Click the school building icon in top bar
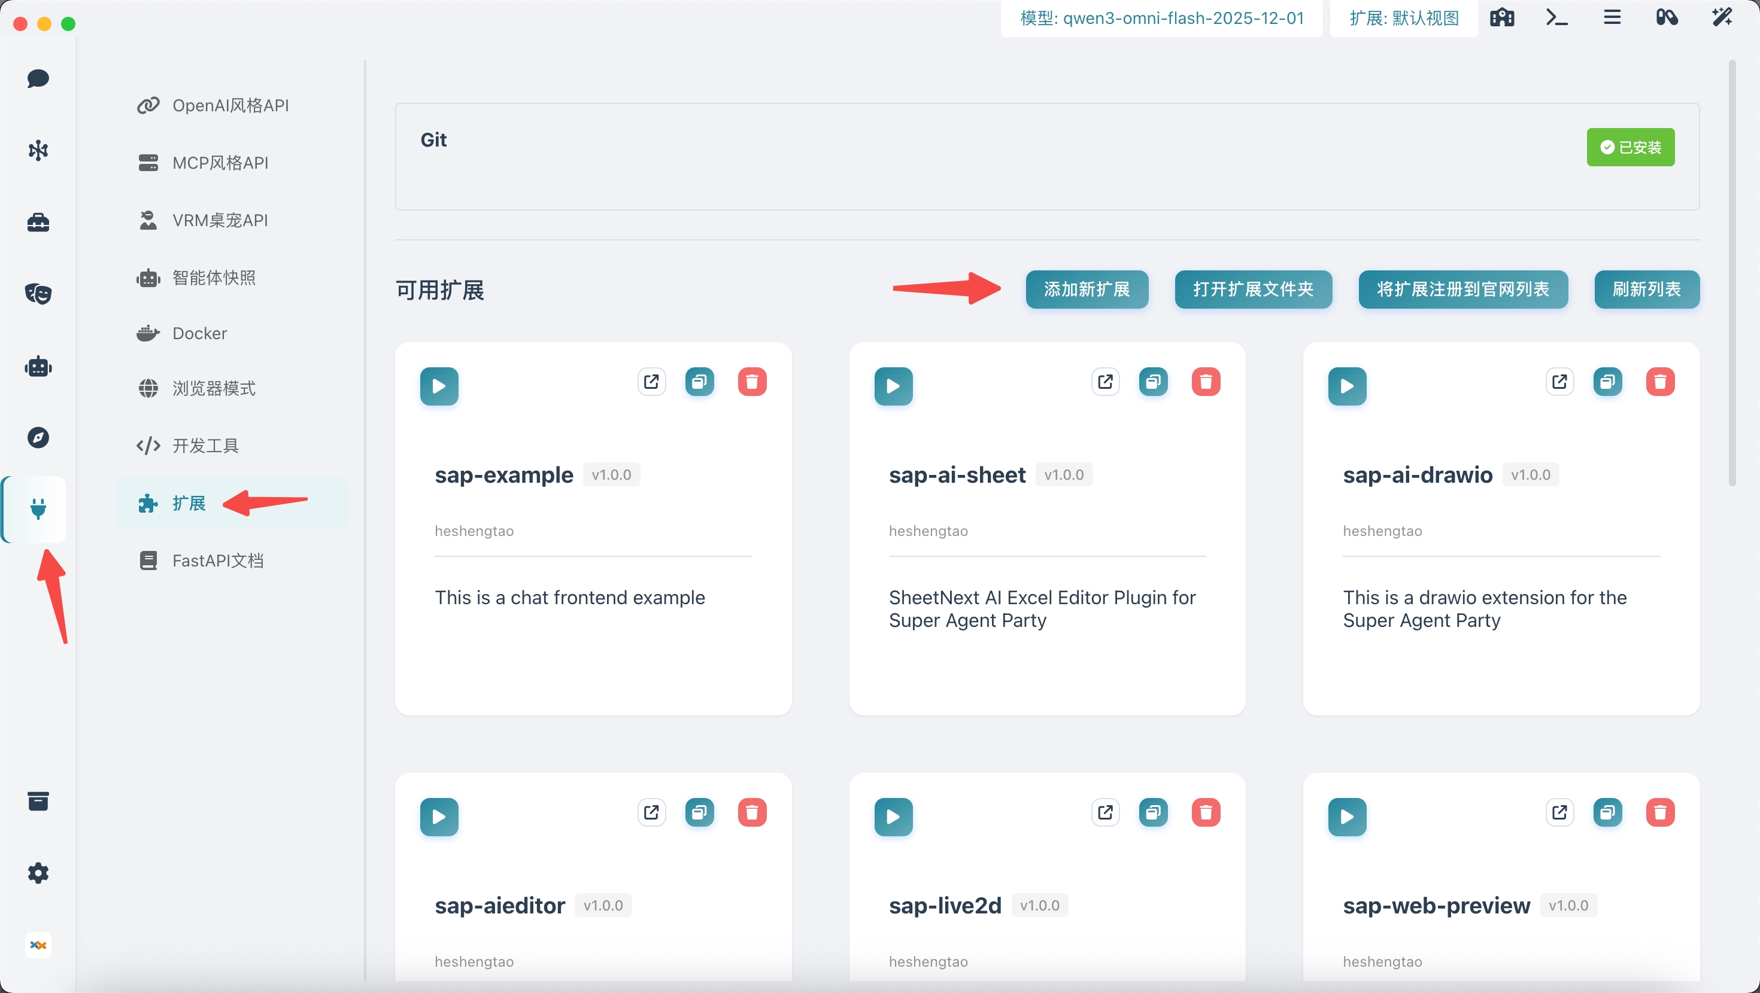 pyautogui.click(x=1503, y=17)
